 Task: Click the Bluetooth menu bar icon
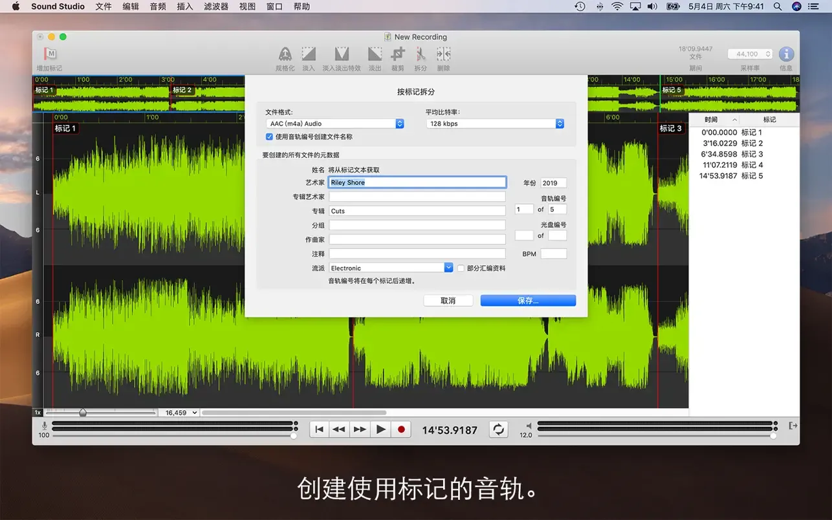tap(599, 6)
